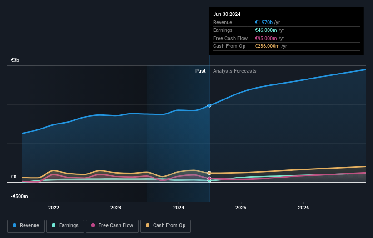Screen dimensions: 373x238
Task: Click the 2024 x-axis label
Action: pos(179,208)
